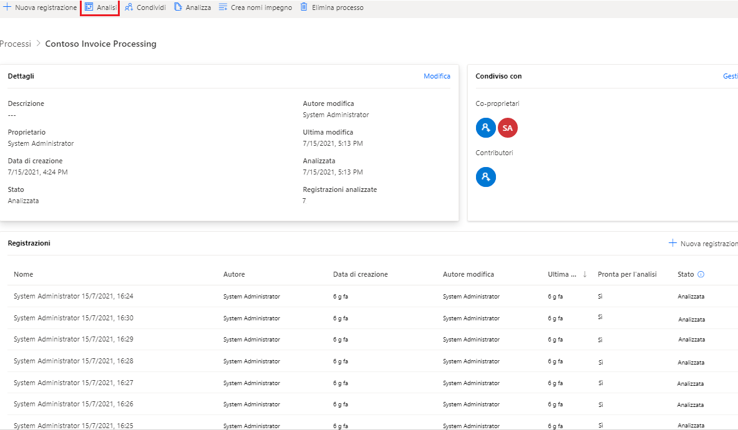The width and height of the screenshot is (738, 430).
Task: Click Stato value Analizzata in Dettagli
Action: (x=24, y=201)
